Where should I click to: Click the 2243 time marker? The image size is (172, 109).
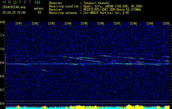point(51,23)
